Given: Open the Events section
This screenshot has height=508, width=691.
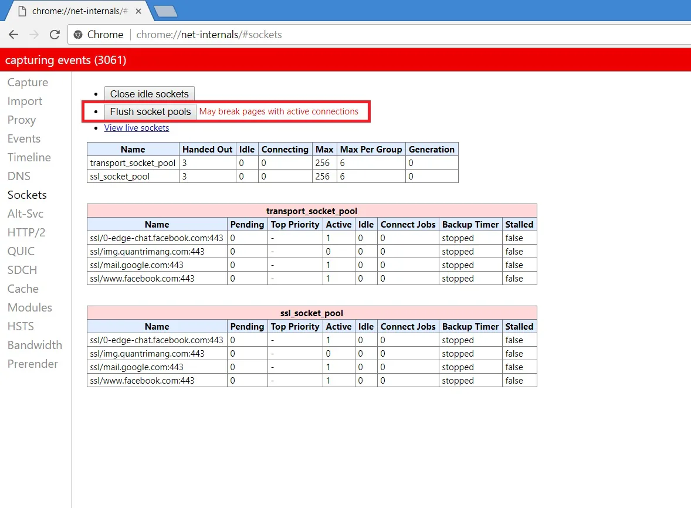Looking at the screenshot, I should 24,139.
